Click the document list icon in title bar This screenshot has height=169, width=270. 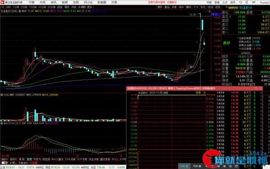point(247,2)
